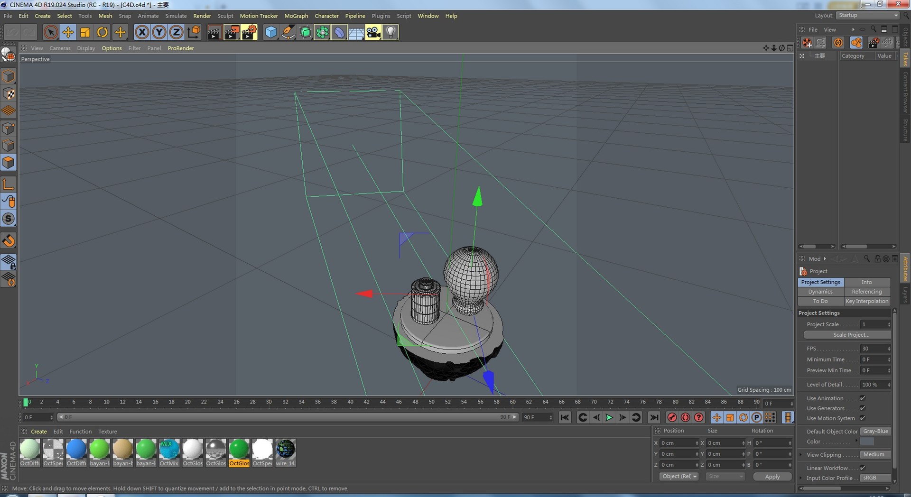Click the Render View clapperboard icon
911x497 pixels.
tap(214, 32)
